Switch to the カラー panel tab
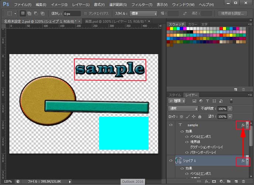 [193, 24]
